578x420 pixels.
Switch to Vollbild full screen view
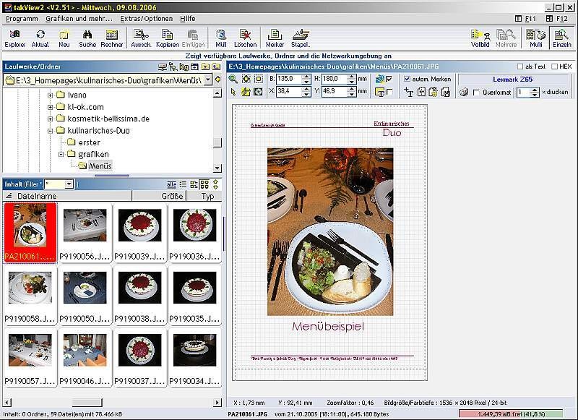(480, 38)
